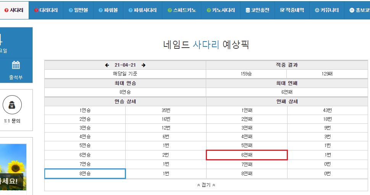This screenshot has width=370, height=195.
Task: Open the 커뮤니티 menu
Action: pyautogui.click(x=327, y=10)
